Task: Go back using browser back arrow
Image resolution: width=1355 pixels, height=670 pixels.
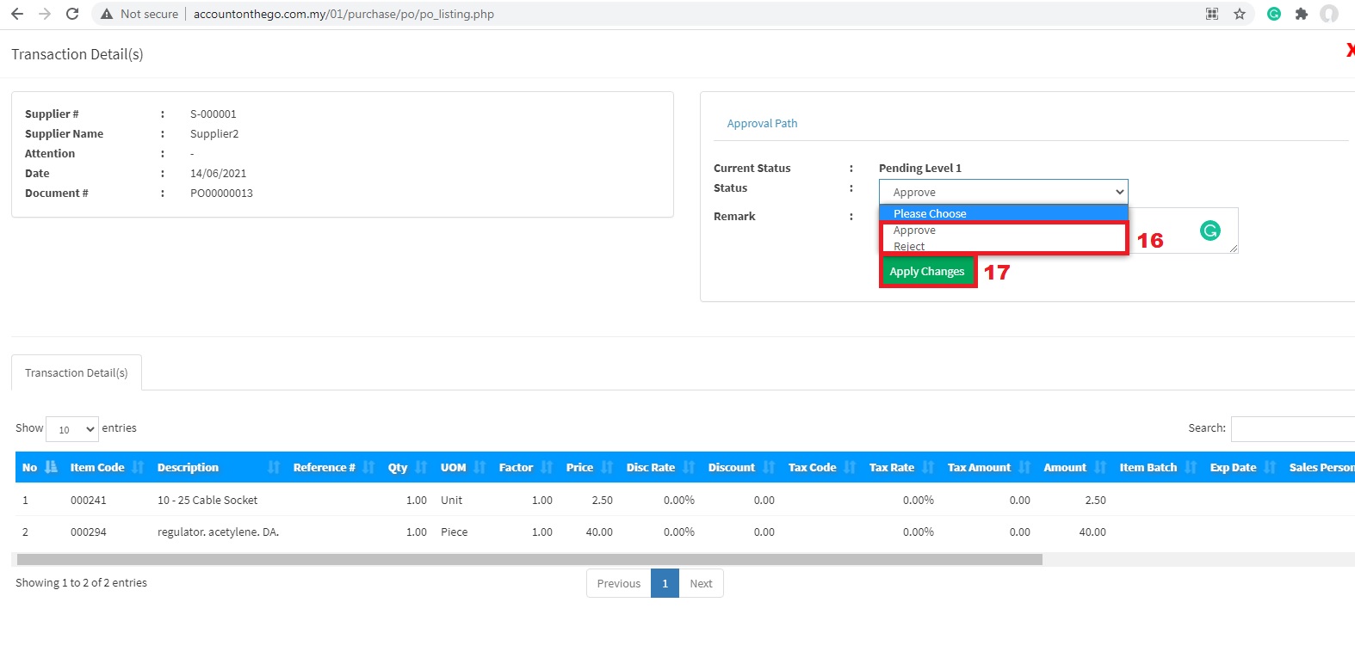Action: pos(17,14)
